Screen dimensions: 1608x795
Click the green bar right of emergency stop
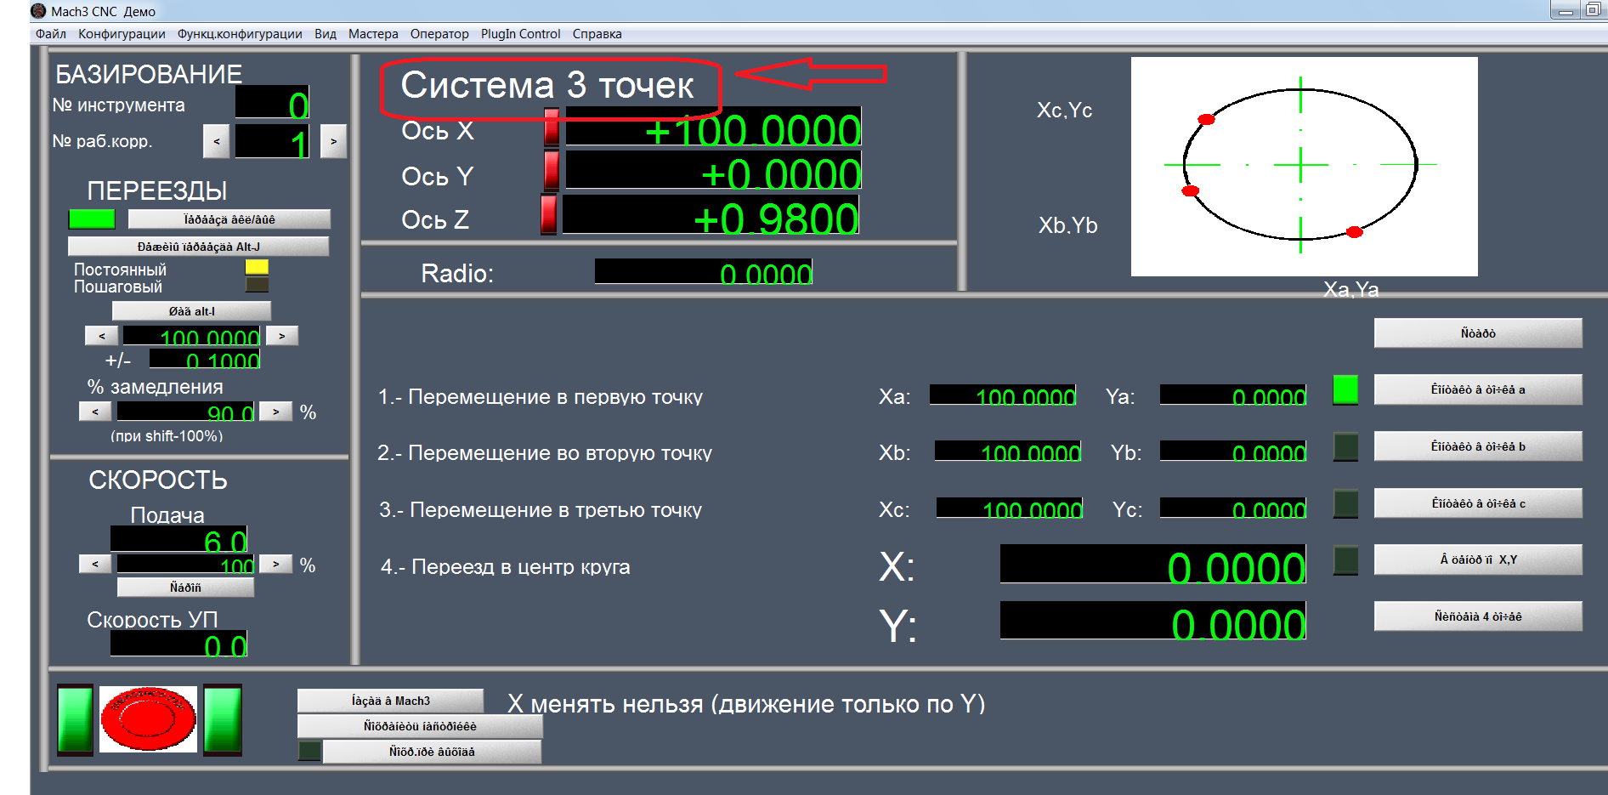coord(223,719)
